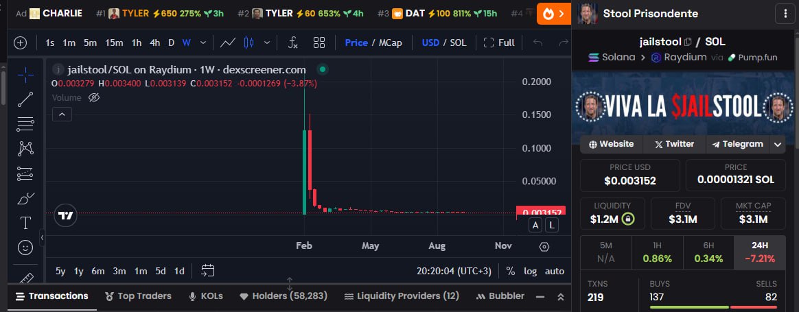
Task: Switch to the Bubbler tab
Action: point(500,296)
